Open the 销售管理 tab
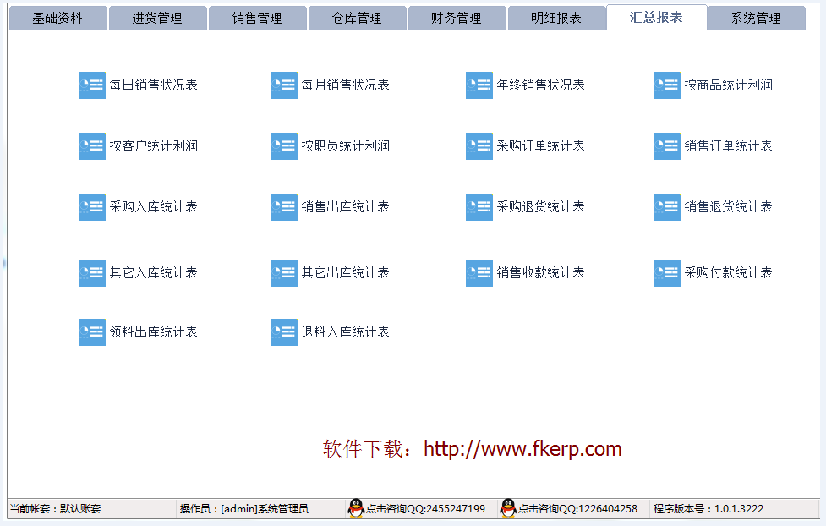 (258, 19)
